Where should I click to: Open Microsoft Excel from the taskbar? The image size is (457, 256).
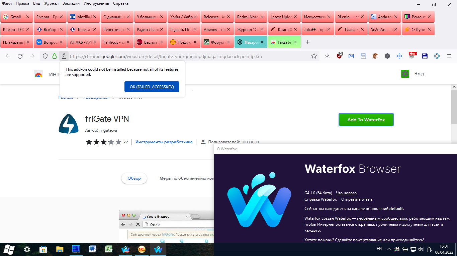click(109, 249)
